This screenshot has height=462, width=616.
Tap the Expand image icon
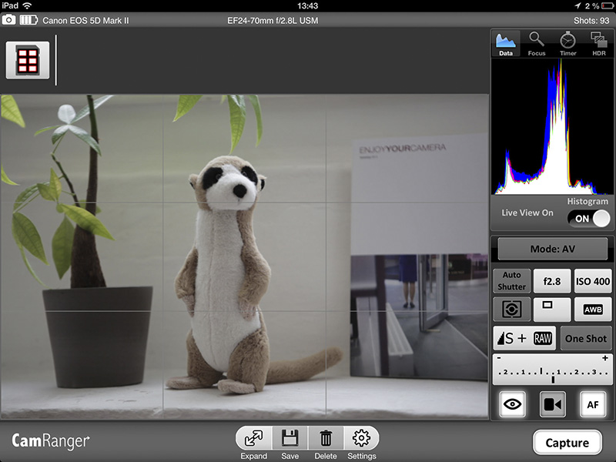(253, 439)
